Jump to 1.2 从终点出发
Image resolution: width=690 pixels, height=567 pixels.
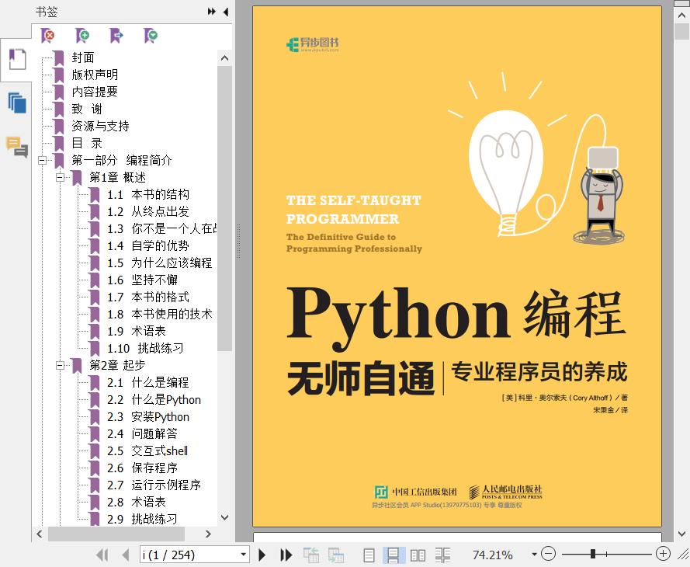pos(147,212)
